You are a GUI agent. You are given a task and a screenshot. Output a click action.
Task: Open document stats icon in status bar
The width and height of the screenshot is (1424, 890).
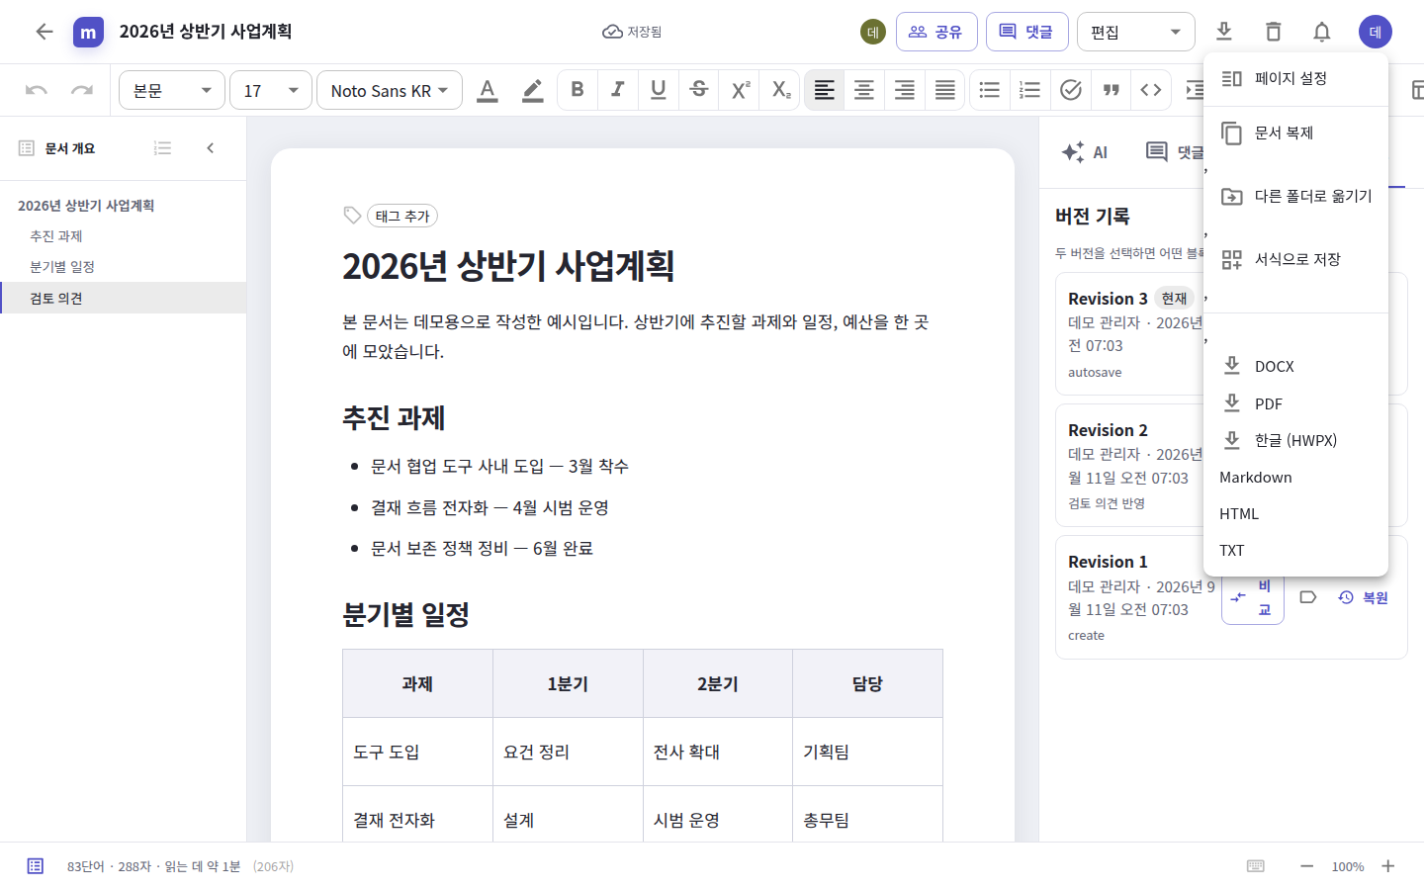(x=36, y=866)
